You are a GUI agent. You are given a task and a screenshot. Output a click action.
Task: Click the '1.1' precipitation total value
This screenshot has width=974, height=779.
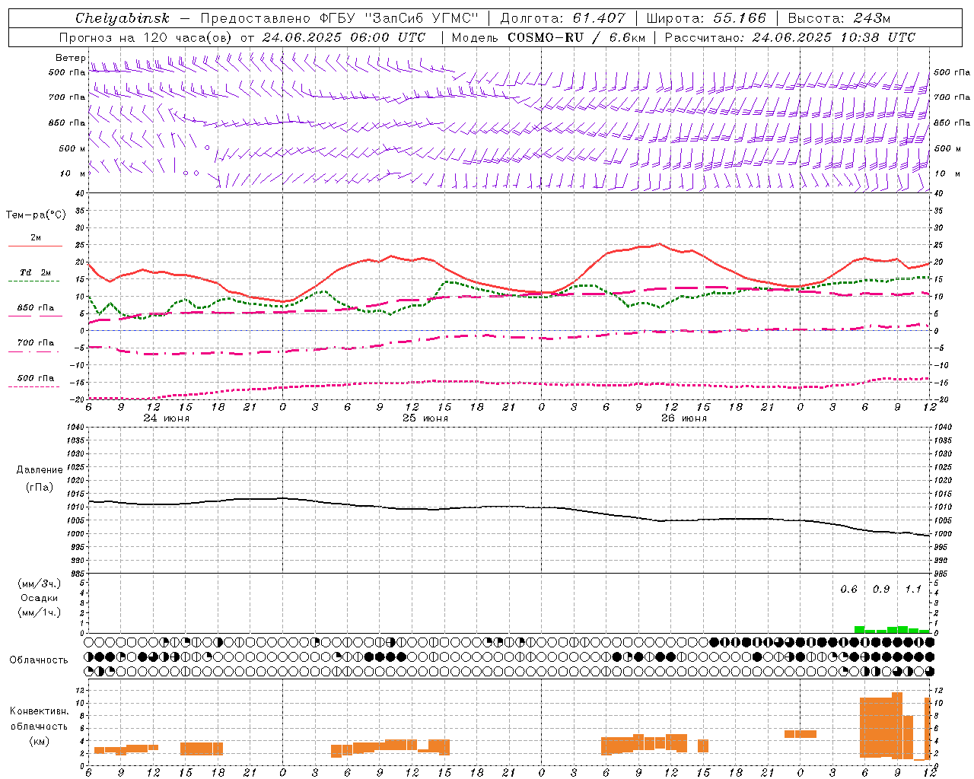tap(912, 590)
